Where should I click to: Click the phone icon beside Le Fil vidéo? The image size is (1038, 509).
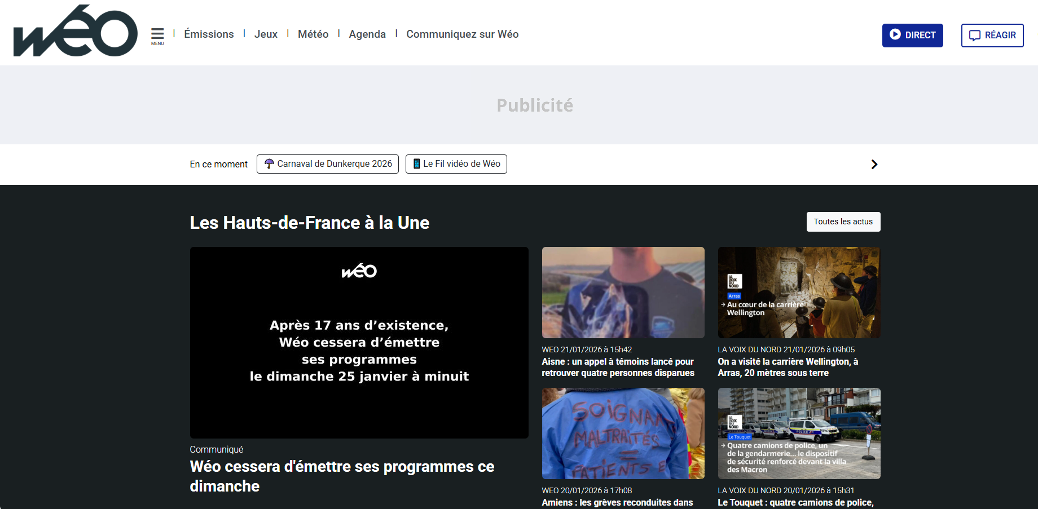point(416,164)
